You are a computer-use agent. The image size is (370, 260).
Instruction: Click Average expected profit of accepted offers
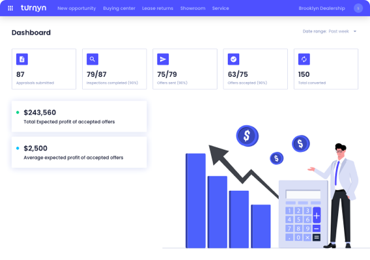pos(74,158)
